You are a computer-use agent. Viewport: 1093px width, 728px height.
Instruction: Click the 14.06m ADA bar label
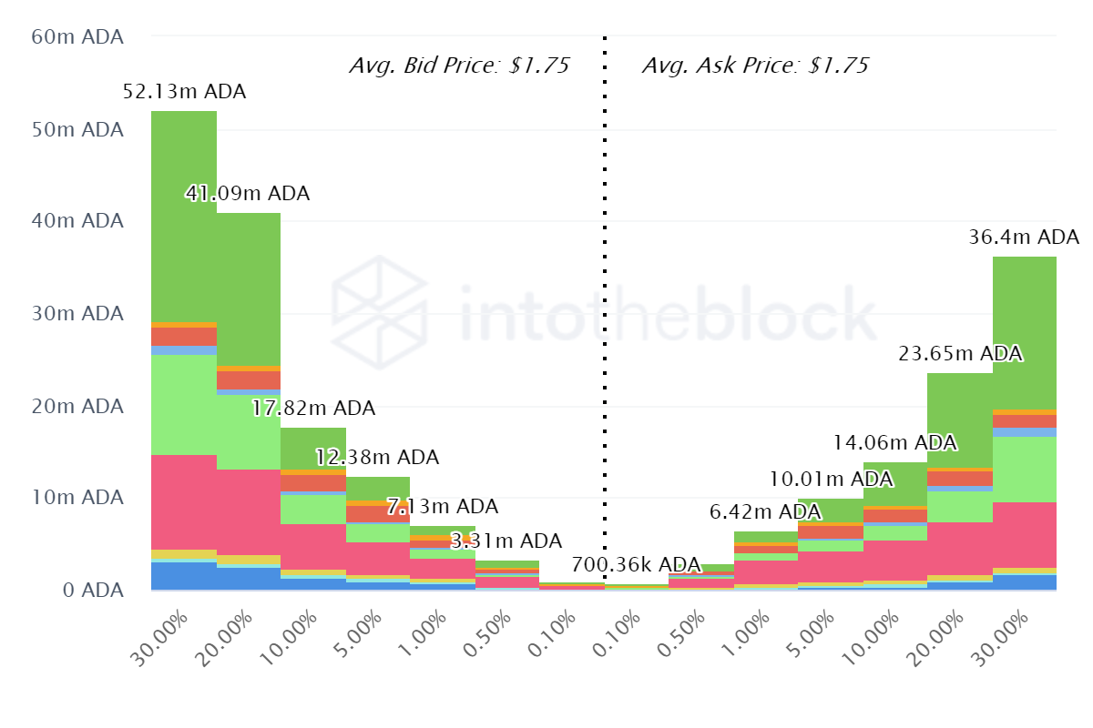coord(895,443)
